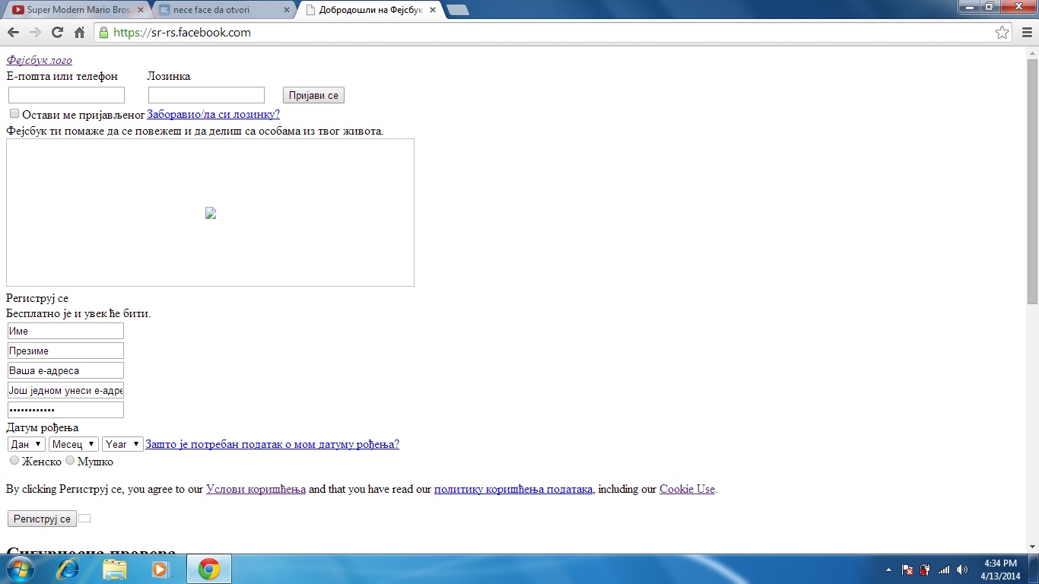
Task: Click the sign-up password field with dots
Action: [65, 410]
